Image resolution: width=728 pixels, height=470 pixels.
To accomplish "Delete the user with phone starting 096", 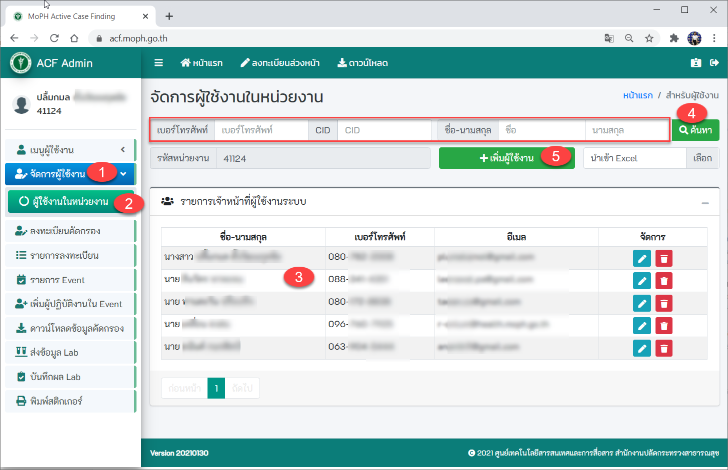I will tap(663, 326).
